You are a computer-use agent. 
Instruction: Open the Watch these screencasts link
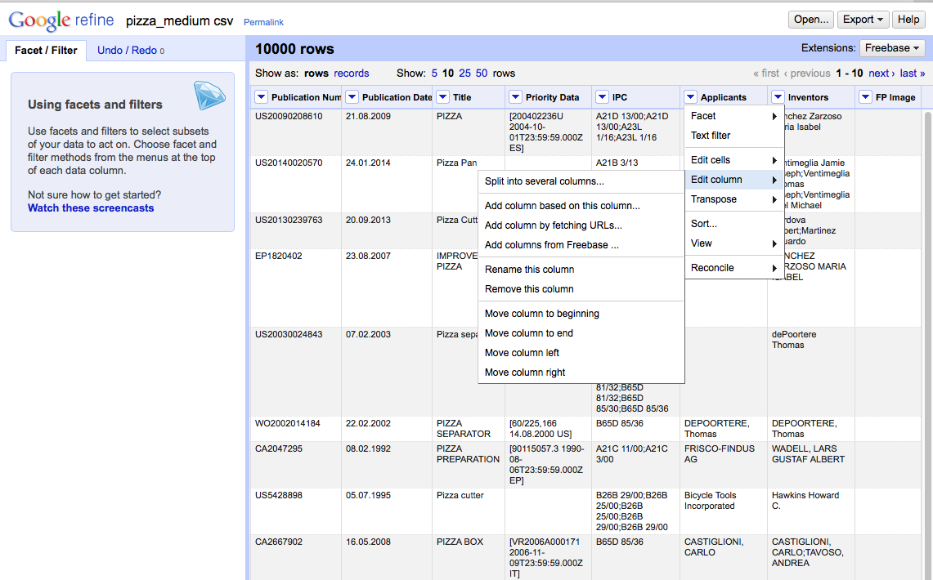tap(91, 208)
